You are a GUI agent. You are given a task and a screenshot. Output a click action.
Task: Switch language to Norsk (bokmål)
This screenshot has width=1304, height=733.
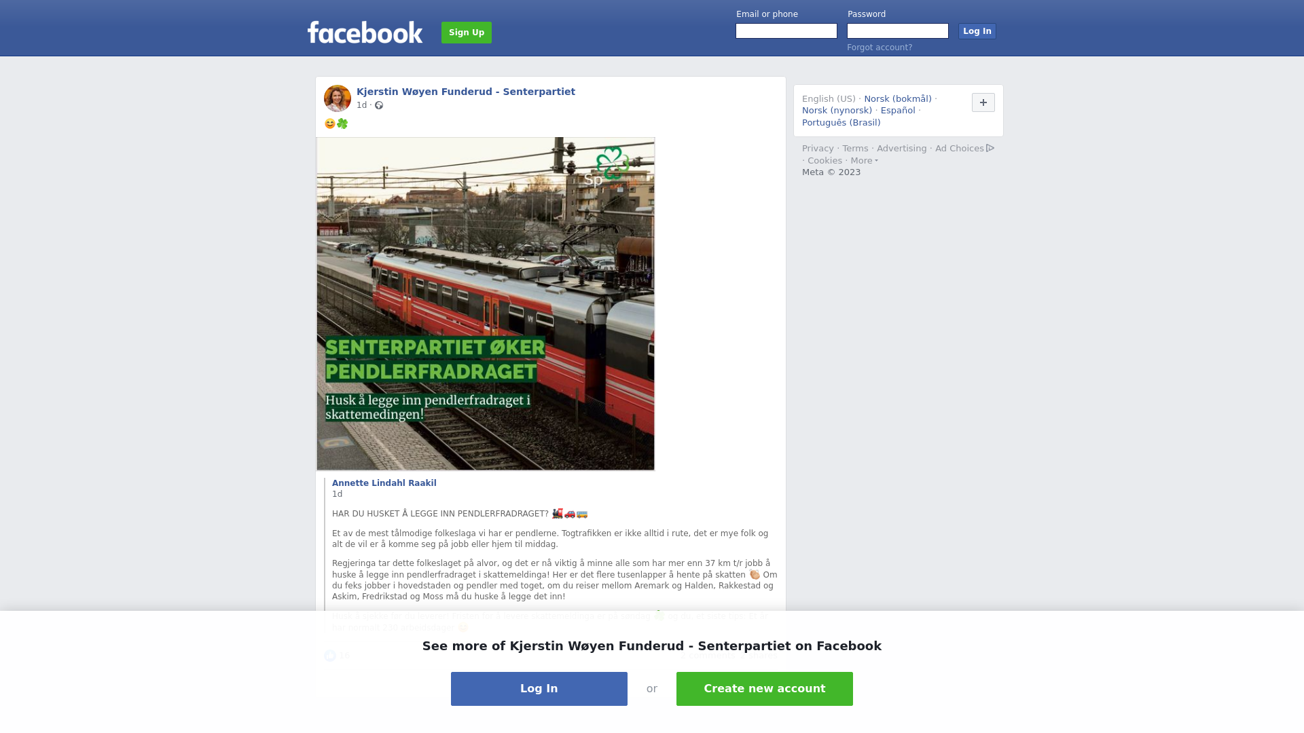pyautogui.click(x=898, y=99)
